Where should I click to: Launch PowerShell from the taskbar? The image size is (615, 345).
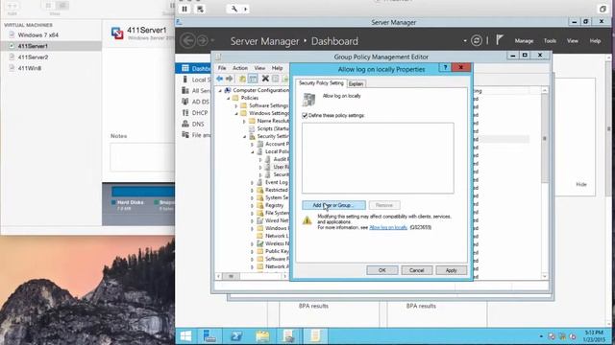236,336
